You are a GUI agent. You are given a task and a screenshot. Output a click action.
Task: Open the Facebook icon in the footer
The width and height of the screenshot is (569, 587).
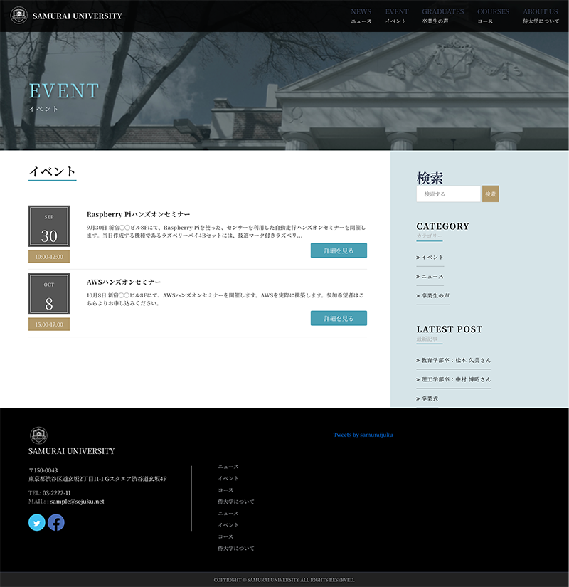point(56,523)
